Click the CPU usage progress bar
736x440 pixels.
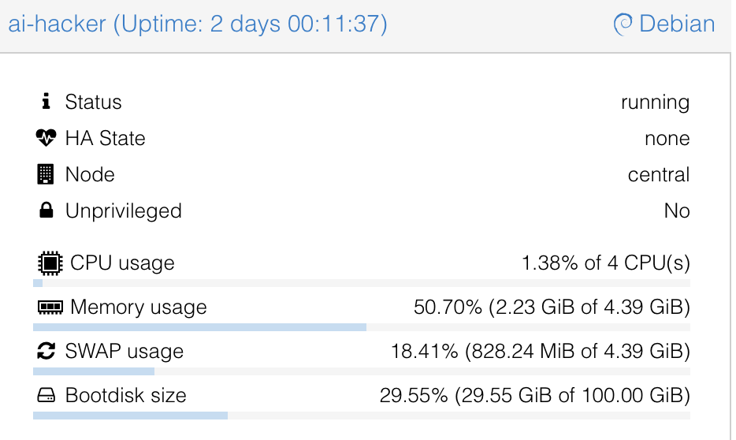pyautogui.click(x=362, y=282)
